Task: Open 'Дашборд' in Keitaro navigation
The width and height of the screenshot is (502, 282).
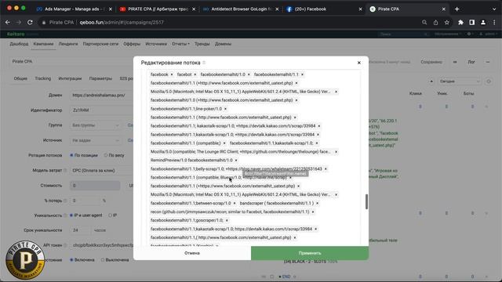Action: (19, 44)
